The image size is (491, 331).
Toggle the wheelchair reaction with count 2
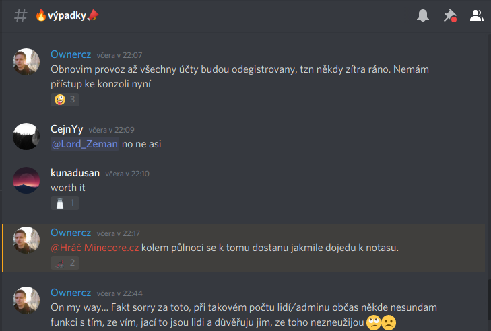(x=65, y=263)
